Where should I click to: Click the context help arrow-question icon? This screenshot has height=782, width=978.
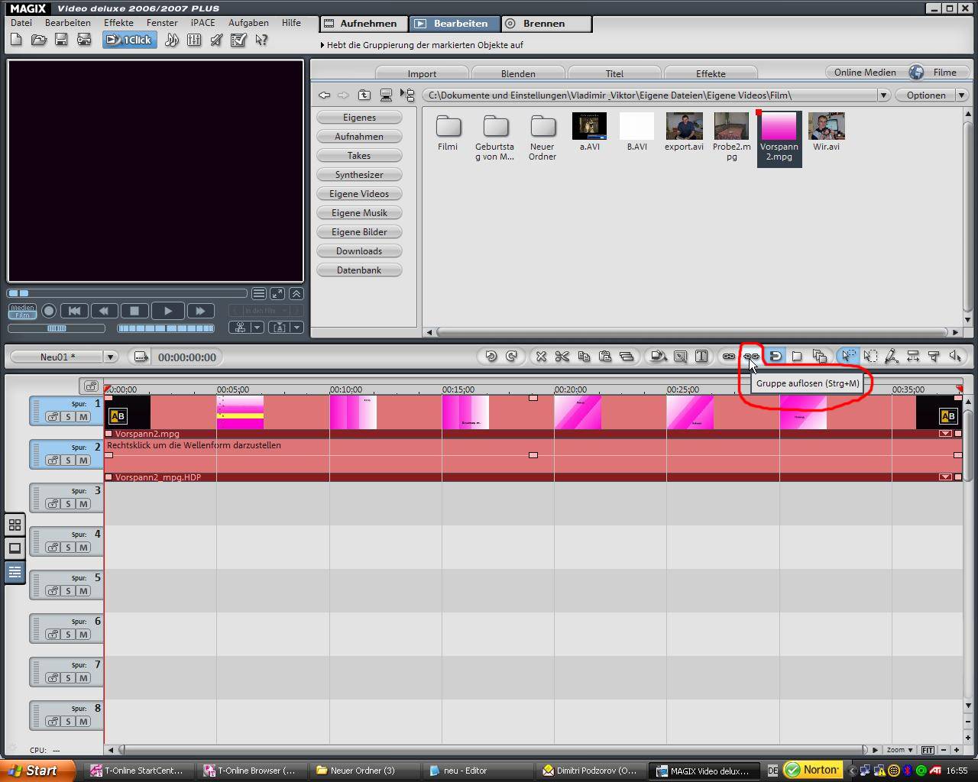[x=261, y=40]
